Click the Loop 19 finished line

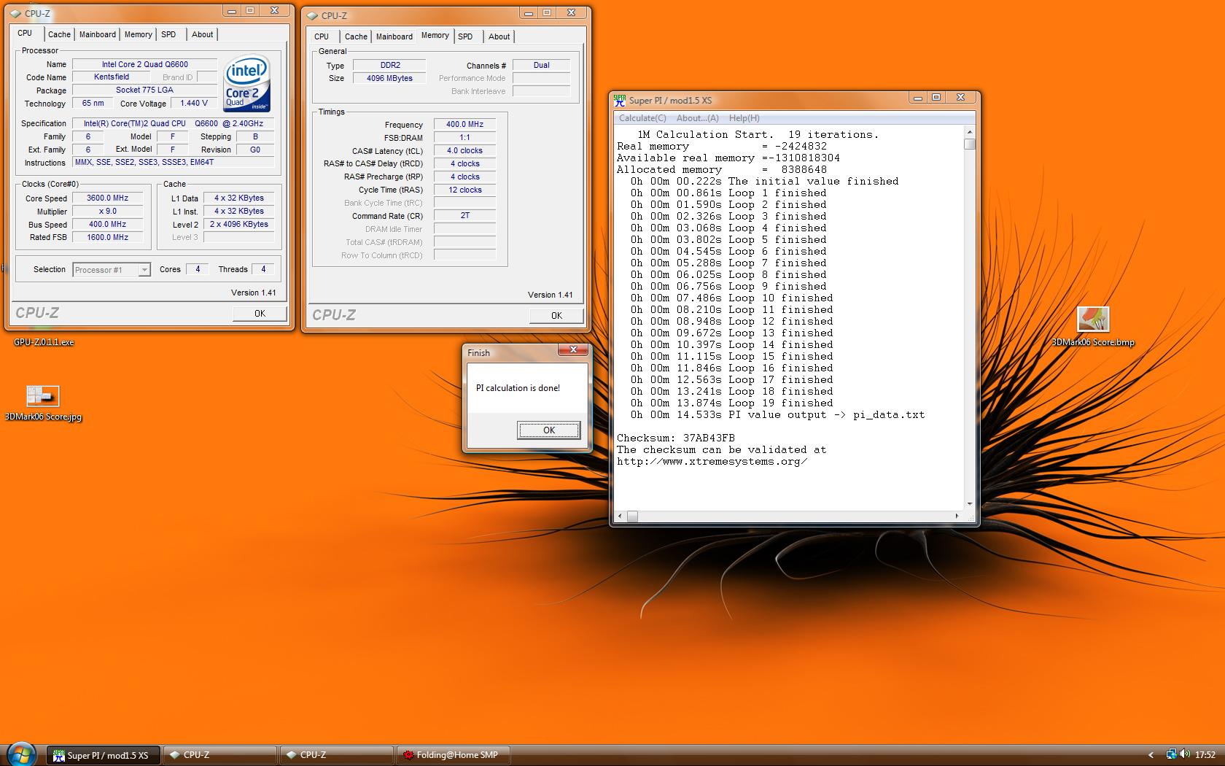point(732,403)
